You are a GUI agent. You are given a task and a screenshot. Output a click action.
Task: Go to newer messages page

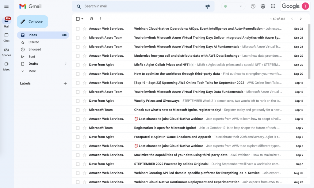(292, 19)
